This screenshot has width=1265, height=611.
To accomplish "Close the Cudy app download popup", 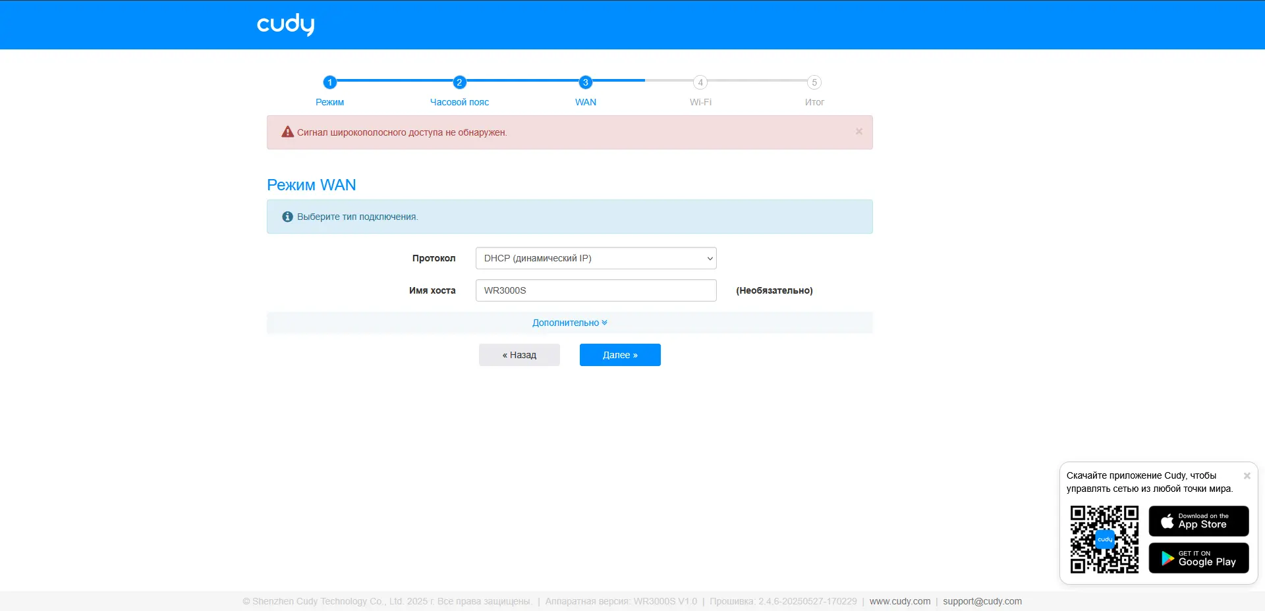I will click(x=1247, y=476).
